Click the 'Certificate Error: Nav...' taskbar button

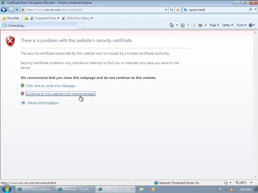[116, 189]
